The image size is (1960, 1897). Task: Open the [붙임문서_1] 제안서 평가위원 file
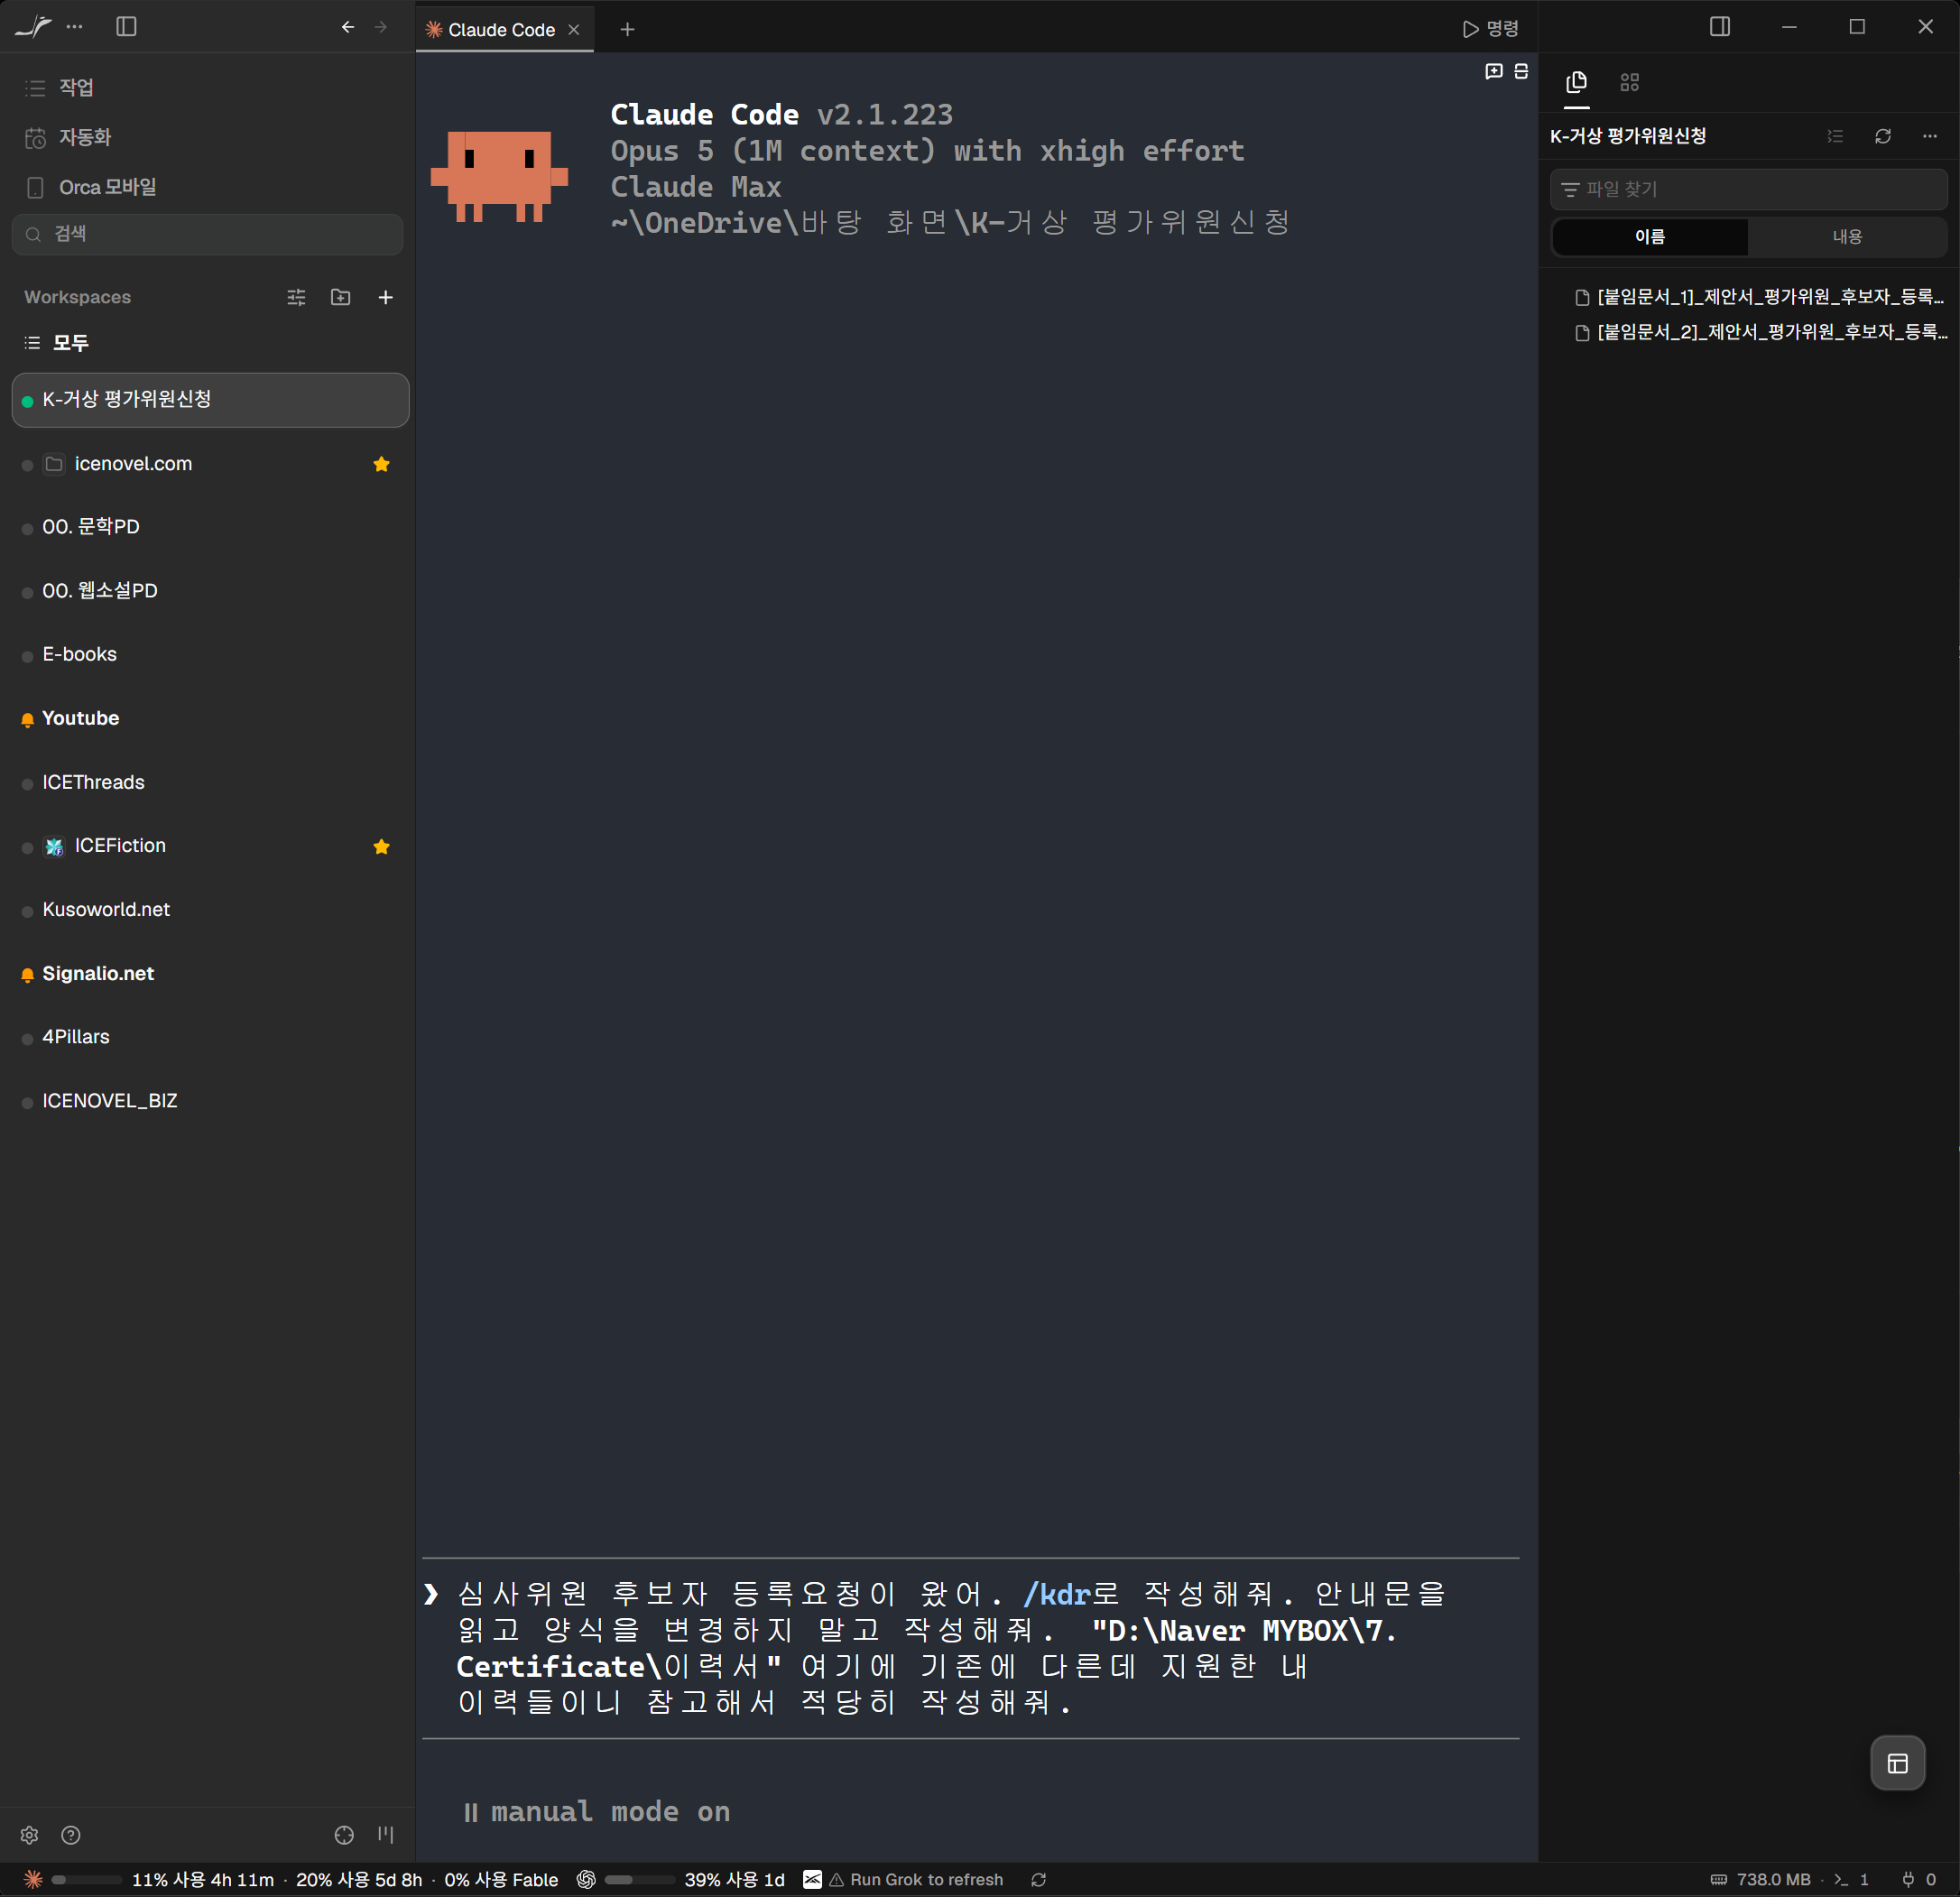tap(1759, 297)
